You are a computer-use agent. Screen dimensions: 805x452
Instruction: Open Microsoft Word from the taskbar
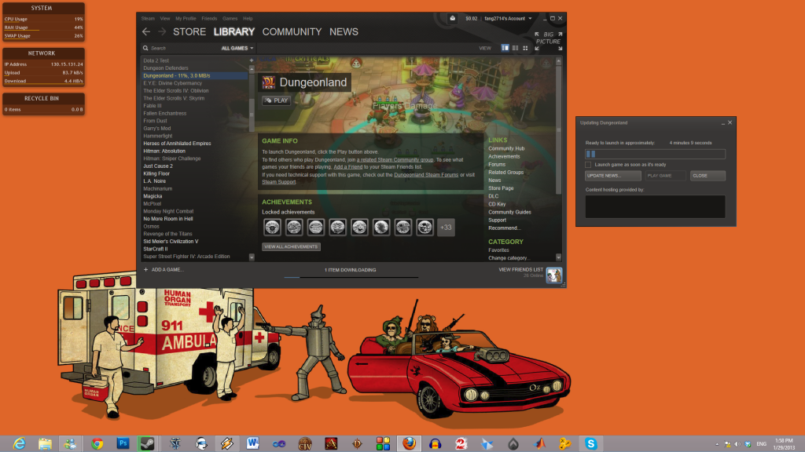pyautogui.click(x=252, y=444)
